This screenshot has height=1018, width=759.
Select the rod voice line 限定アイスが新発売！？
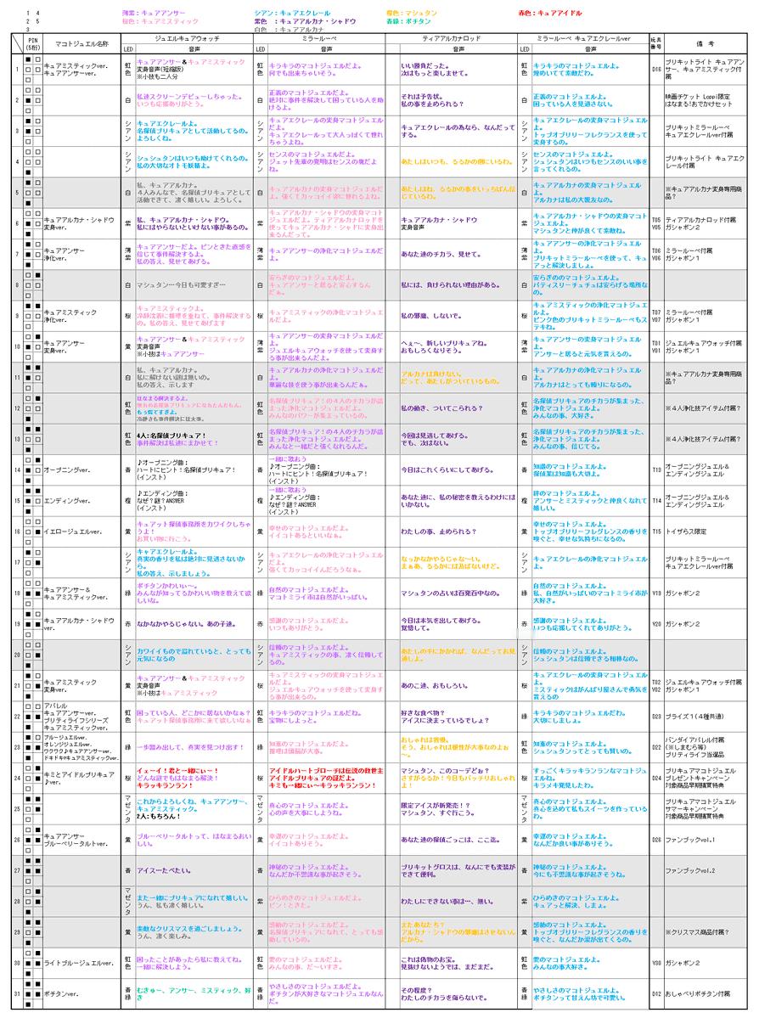(435, 806)
